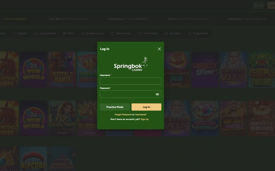Click into the Password field
275x171 pixels.
coord(127,94)
